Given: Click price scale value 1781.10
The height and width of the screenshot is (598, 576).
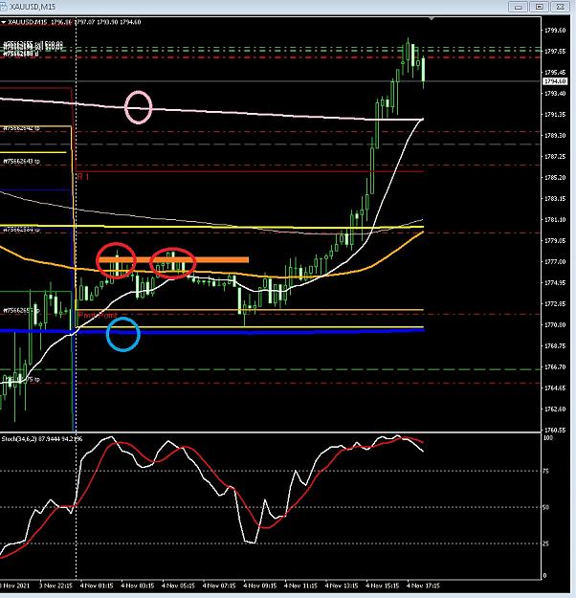Looking at the screenshot, I should (x=555, y=220).
